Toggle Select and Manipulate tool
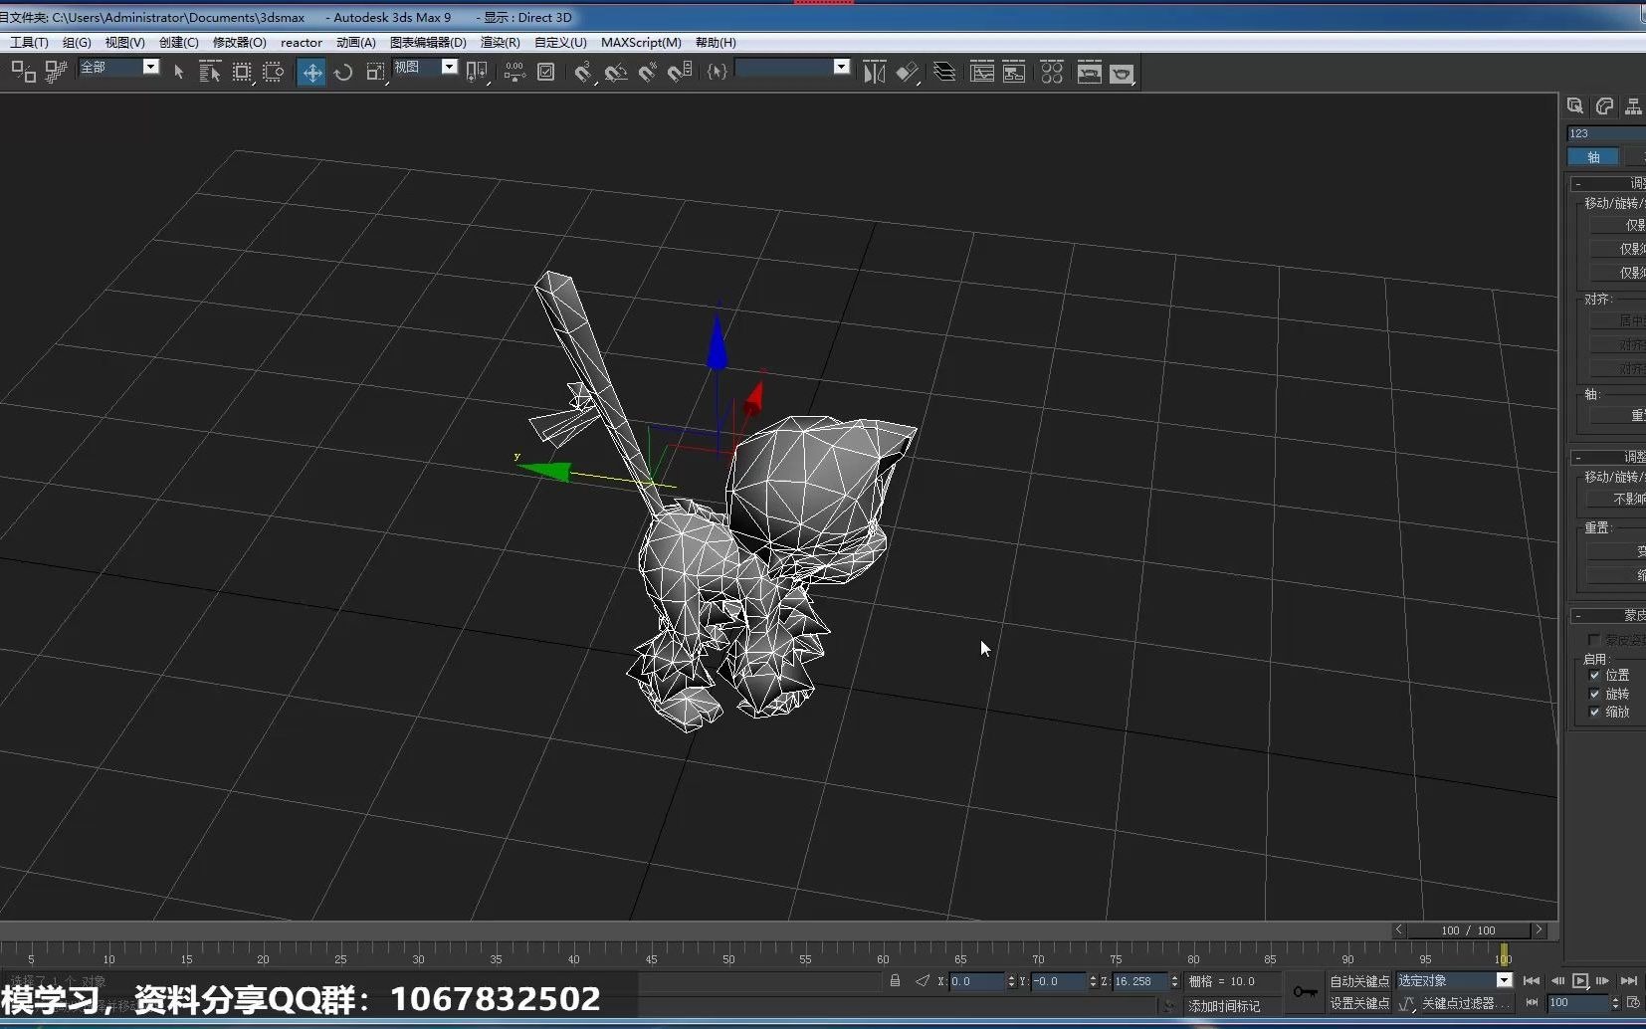Viewport: 1646px width, 1029px height. click(514, 72)
